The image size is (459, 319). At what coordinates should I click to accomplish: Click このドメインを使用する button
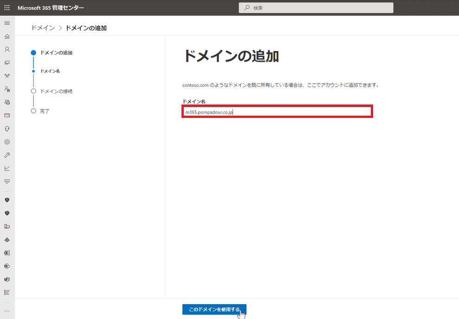(x=214, y=309)
